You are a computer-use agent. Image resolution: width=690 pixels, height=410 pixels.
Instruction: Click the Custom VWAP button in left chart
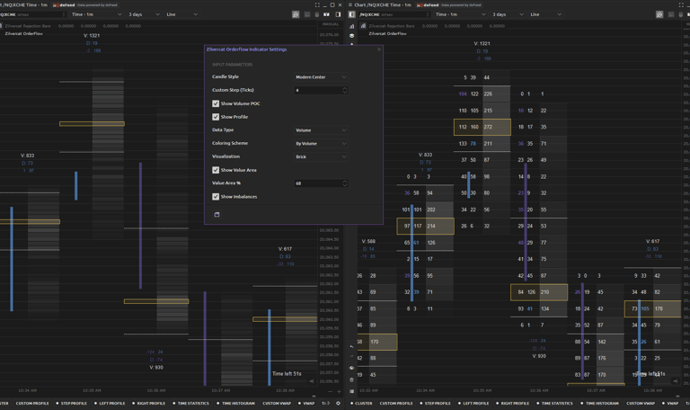(x=279, y=404)
